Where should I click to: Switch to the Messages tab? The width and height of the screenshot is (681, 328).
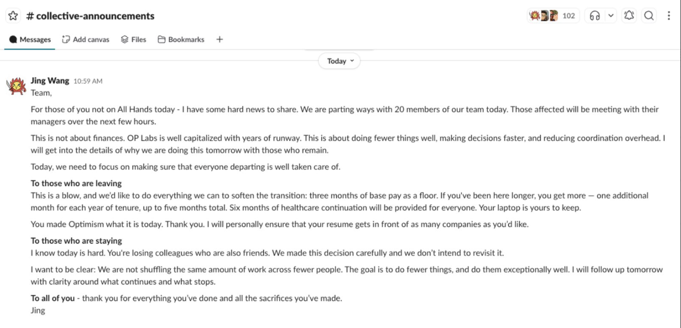[29, 39]
